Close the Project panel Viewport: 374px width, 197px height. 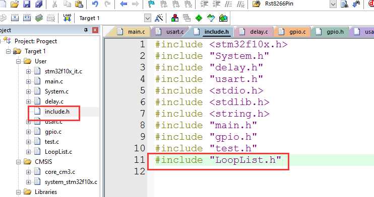[95, 30]
